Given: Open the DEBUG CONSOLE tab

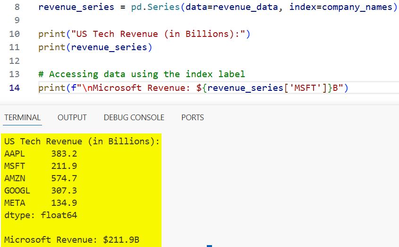Looking at the screenshot, I should point(134,117).
